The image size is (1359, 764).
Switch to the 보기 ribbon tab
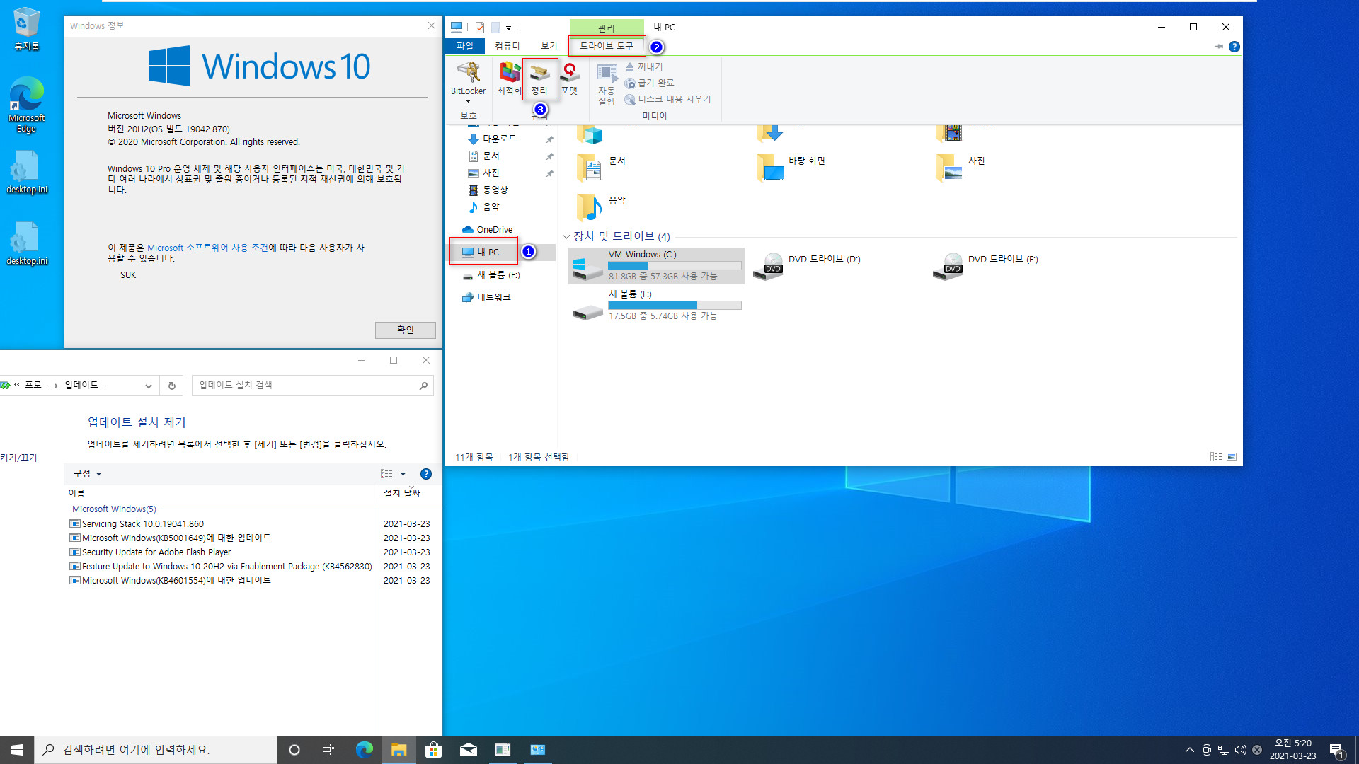(x=549, y=46)
